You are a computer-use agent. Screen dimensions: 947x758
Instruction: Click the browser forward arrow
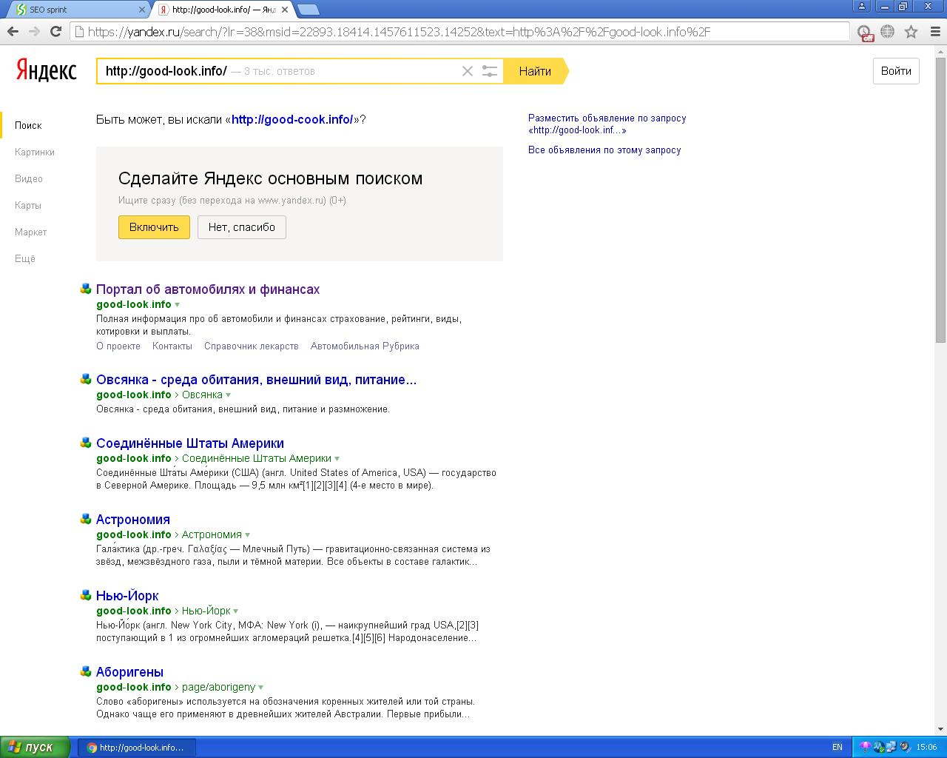(34, 31)
